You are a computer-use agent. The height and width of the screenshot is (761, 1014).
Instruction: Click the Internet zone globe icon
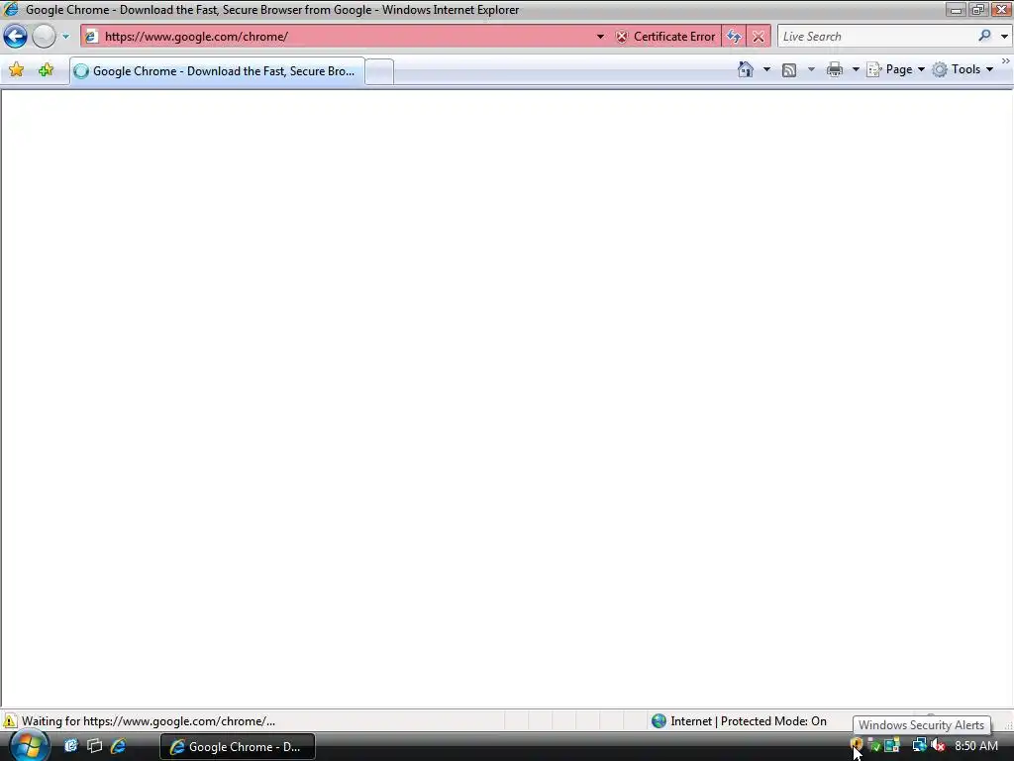(x=659, y=721)
